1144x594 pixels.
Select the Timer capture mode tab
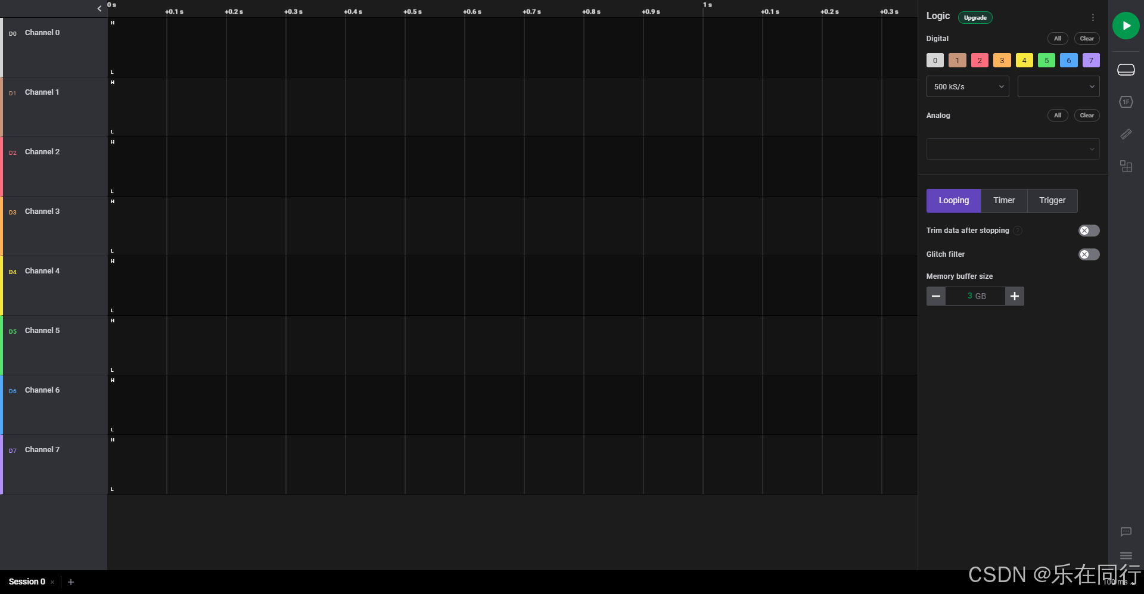1004,201
